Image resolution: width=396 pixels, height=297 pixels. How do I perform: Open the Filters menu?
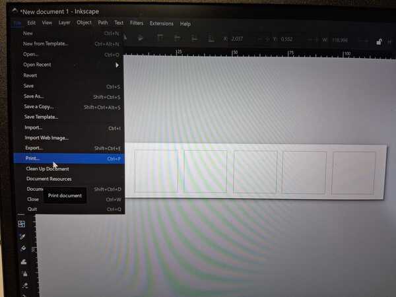137,23
